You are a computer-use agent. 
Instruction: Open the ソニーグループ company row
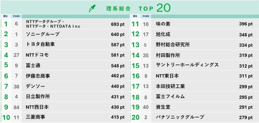(x=43, y=34)
